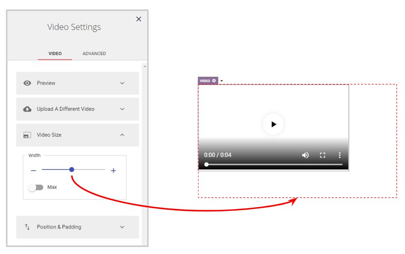Collapse the Video Size section chevron
The width and height of the screenshot is (405, 254).
122,135
